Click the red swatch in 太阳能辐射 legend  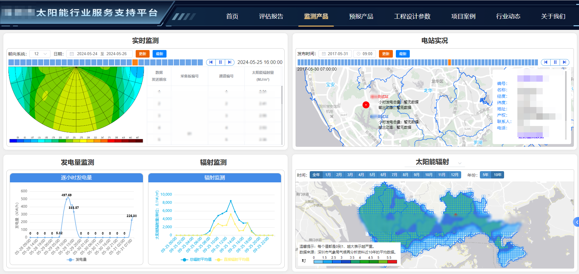click(x=392, y=262)
